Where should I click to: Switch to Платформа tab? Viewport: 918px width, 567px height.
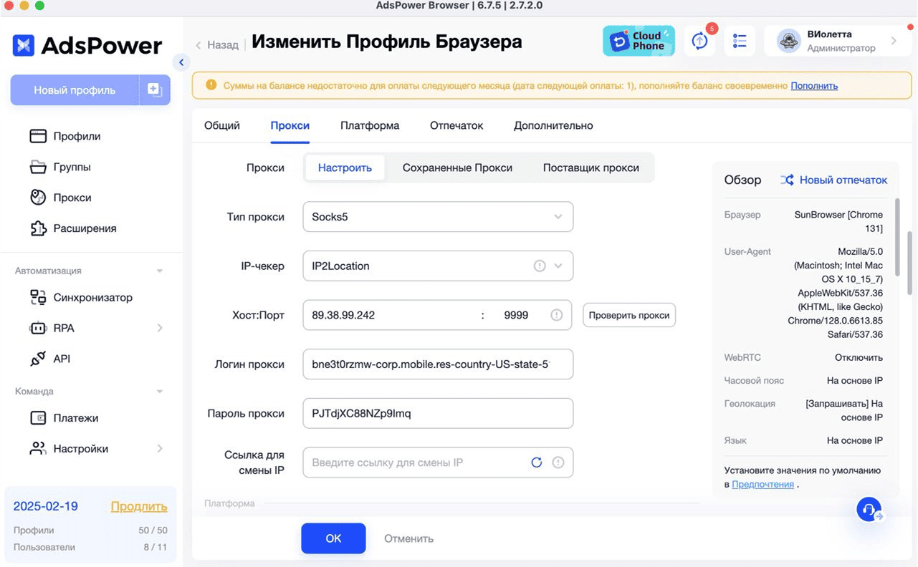370,125
